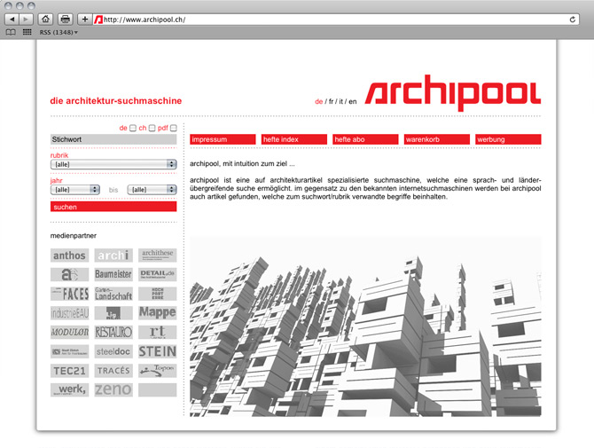Open the zeno partner logo
This screenshot has height=448, width=594.
[x=113, y=390]
